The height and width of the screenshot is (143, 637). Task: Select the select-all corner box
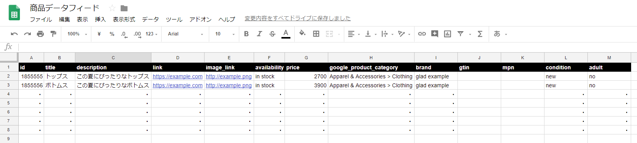(x=9, y=58)
